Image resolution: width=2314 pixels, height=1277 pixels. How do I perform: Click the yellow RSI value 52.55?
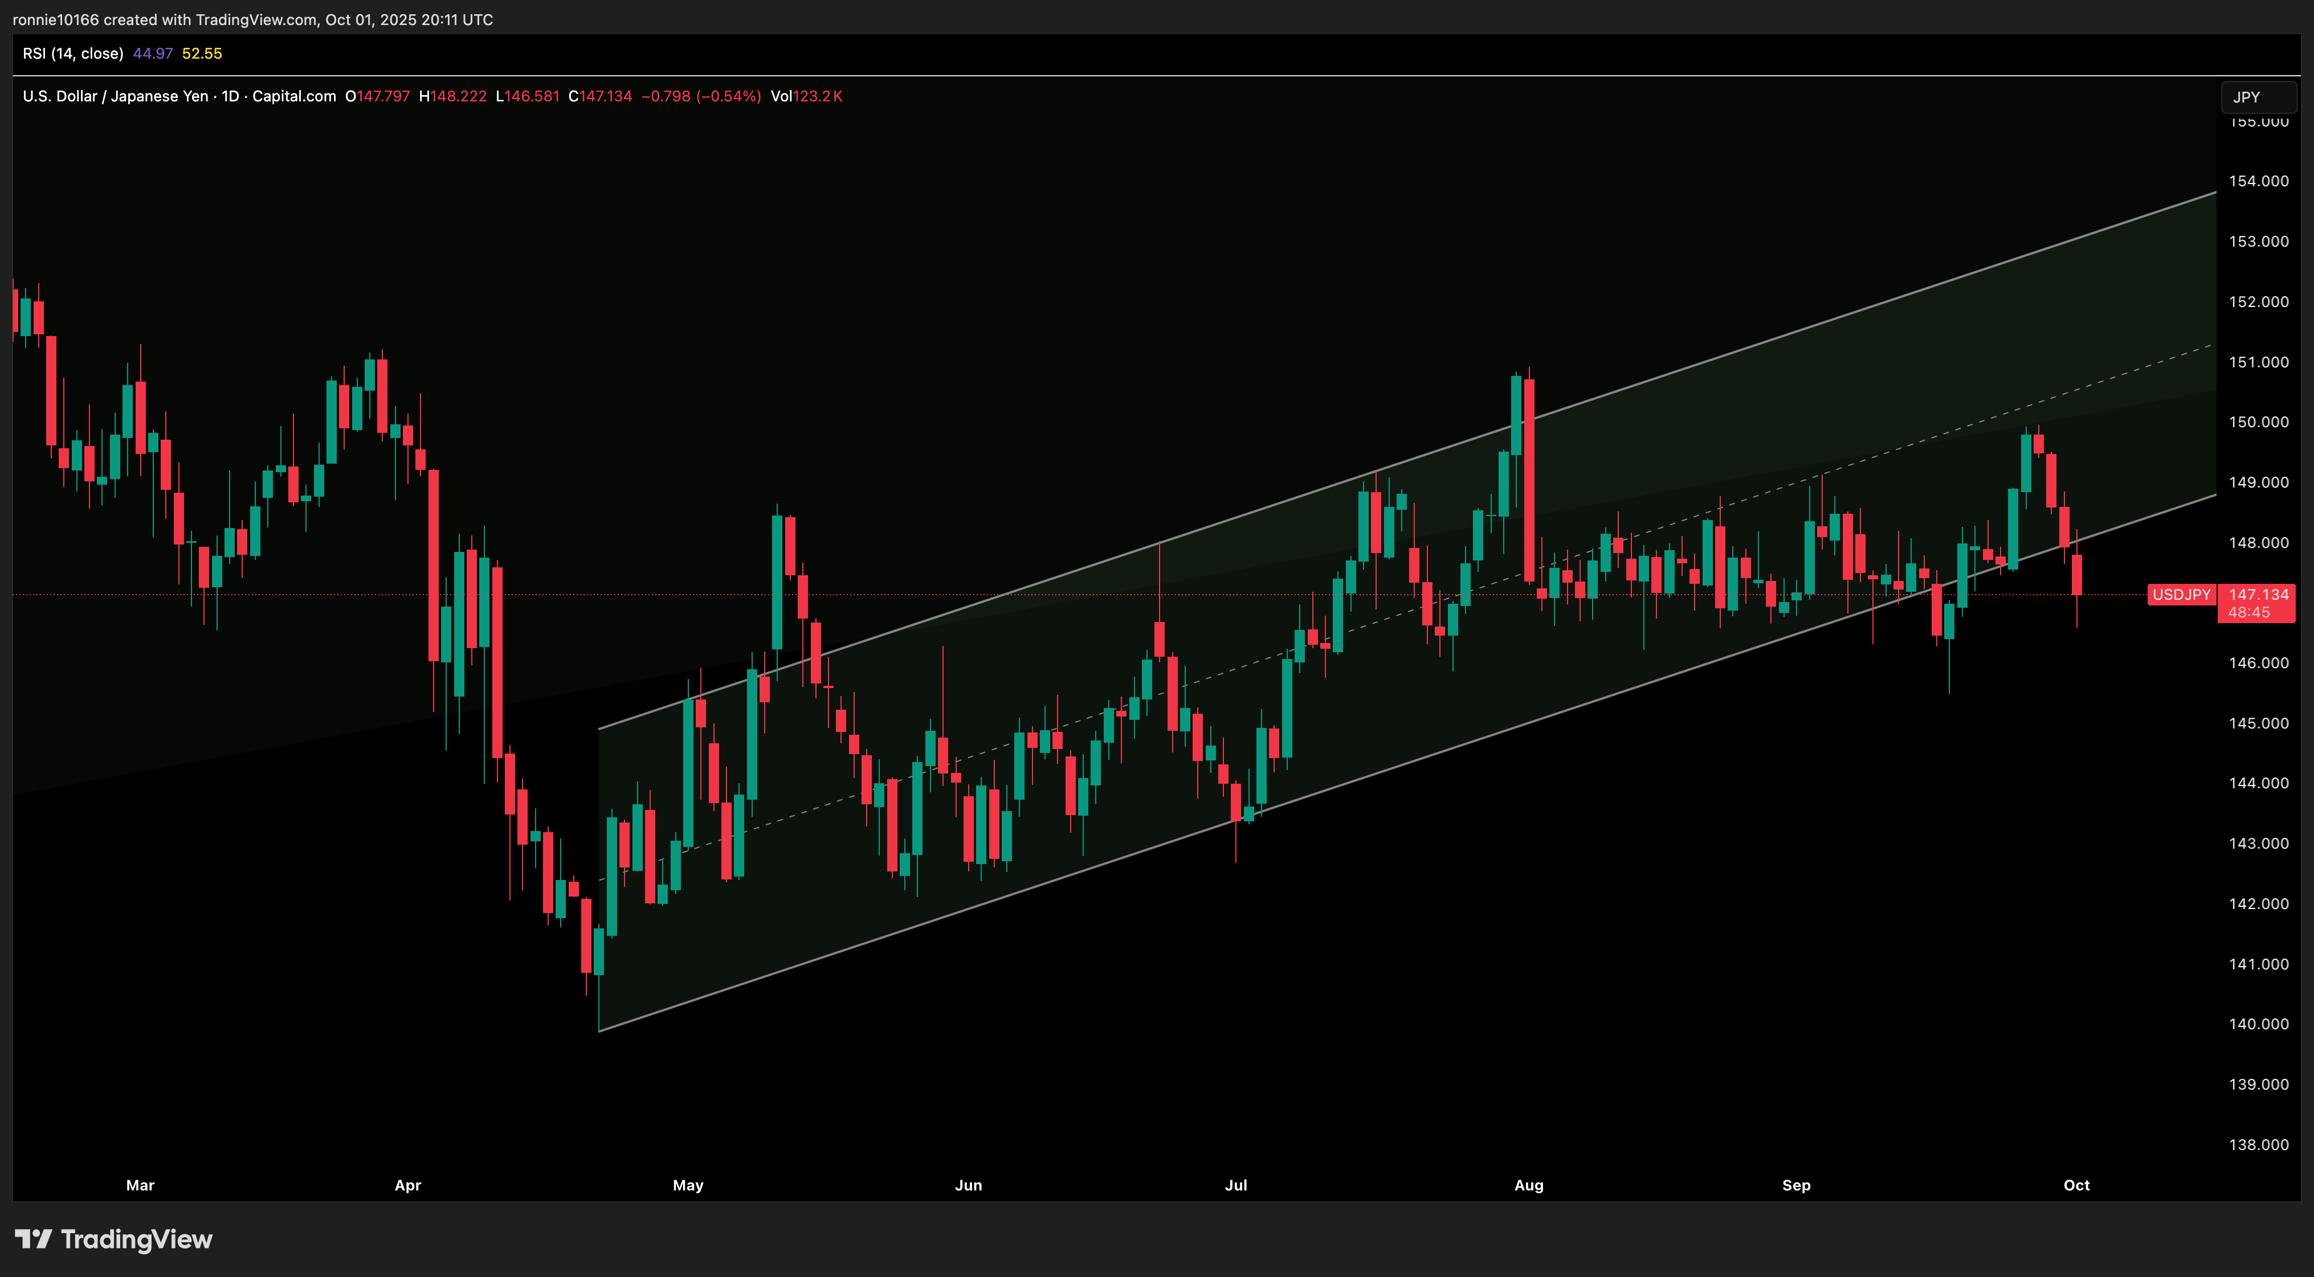[202, 54]
